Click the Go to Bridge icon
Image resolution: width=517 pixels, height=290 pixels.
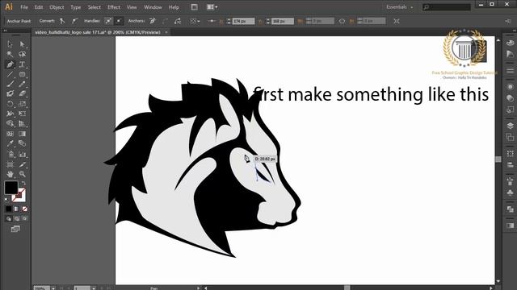[x=194, y=7]
